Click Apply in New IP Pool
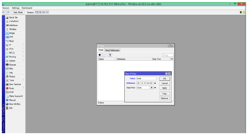 tap(165, 88)
